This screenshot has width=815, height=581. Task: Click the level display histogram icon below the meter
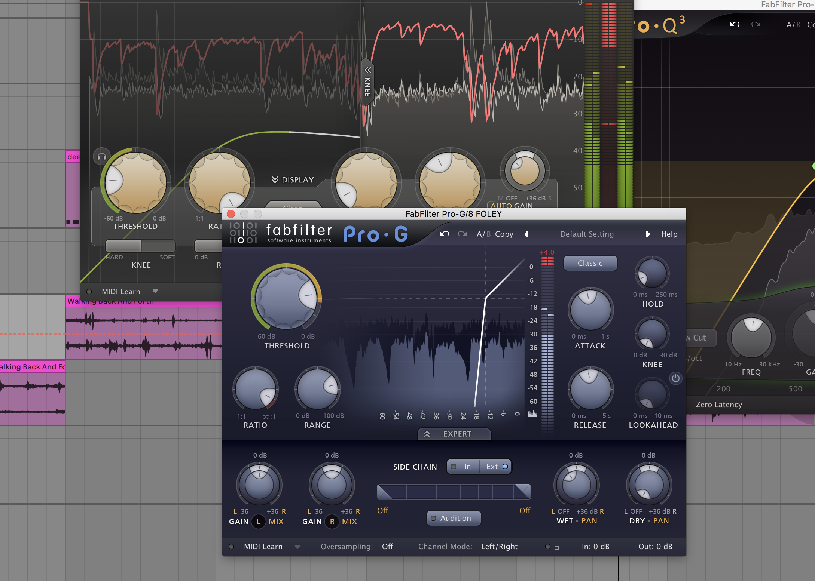532,414
